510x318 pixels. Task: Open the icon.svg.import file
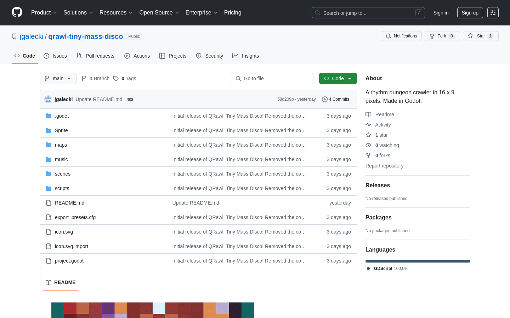(72, 246)
